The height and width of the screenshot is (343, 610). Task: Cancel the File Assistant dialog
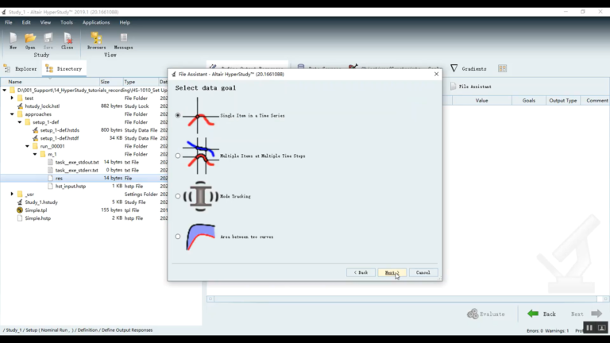coord(423,272)
